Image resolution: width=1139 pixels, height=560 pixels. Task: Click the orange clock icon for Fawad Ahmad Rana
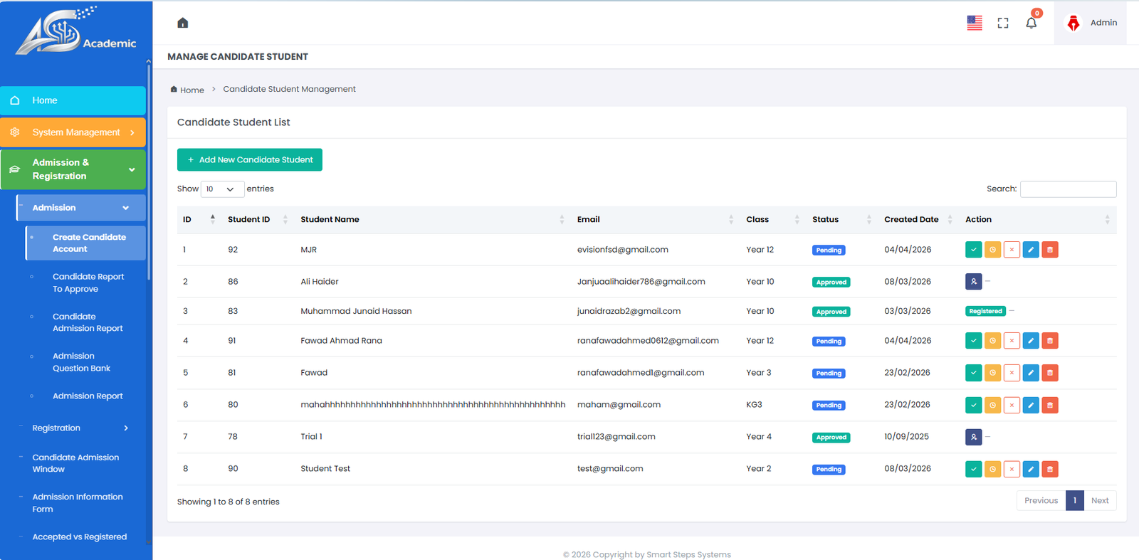click(x=992, y=341)
